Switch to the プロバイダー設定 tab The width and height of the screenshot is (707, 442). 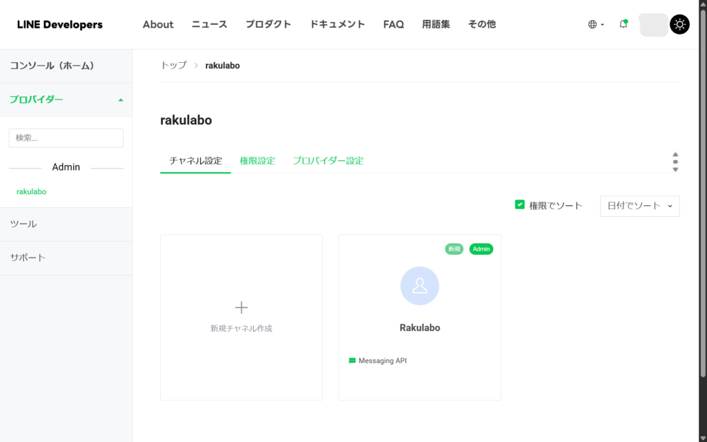pos(327,160)
